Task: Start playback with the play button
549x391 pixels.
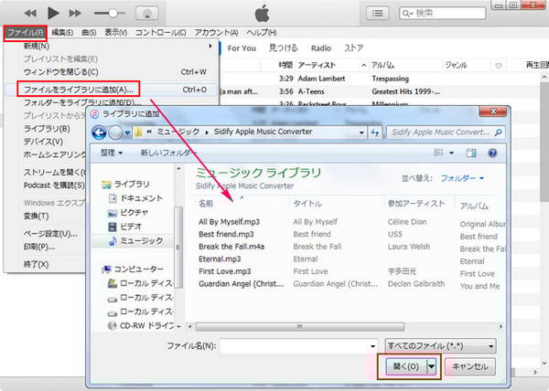Action: coord(53,14)
